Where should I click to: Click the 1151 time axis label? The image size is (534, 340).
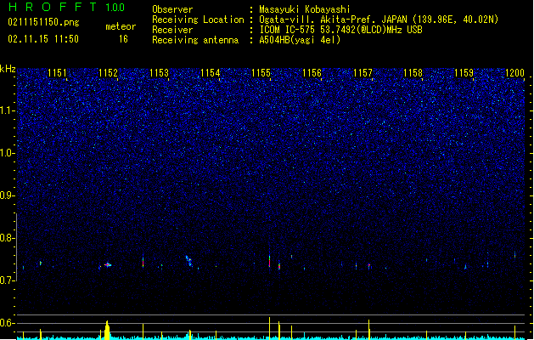[57, 72]
